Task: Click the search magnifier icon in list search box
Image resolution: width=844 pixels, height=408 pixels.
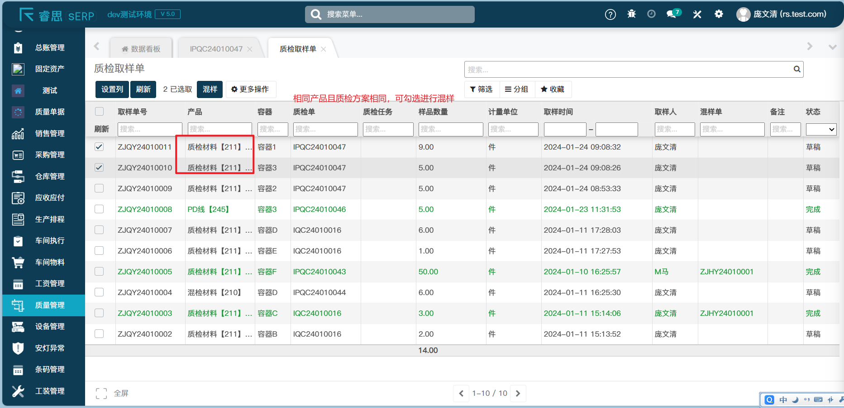Action: [796, 69]
